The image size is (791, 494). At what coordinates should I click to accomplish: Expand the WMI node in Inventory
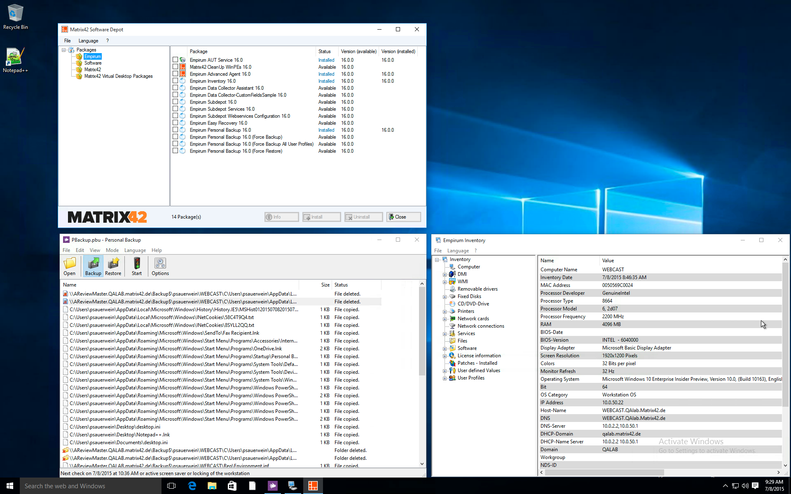[445, 282]
